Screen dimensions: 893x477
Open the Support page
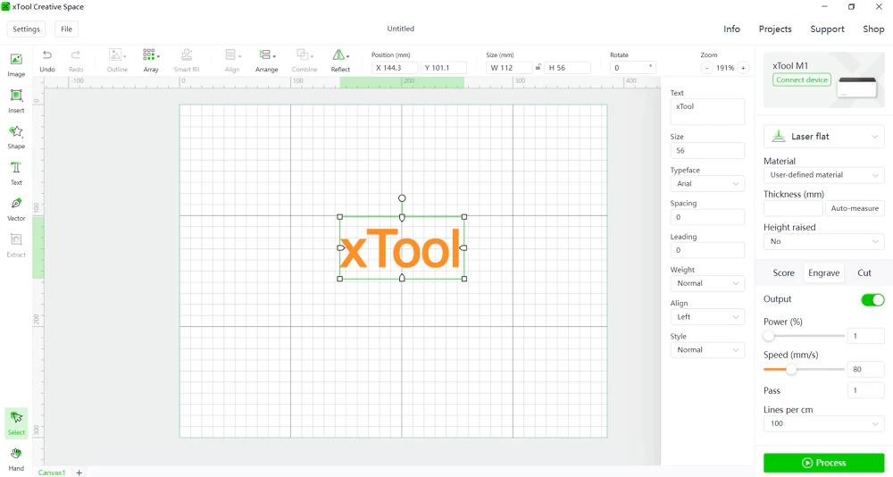[x=827, y=29]
